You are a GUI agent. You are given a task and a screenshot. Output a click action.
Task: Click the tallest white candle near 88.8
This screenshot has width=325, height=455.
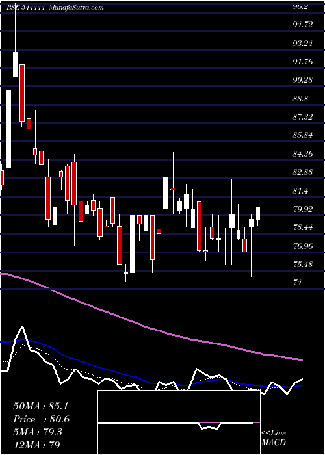tap(8, 129)
